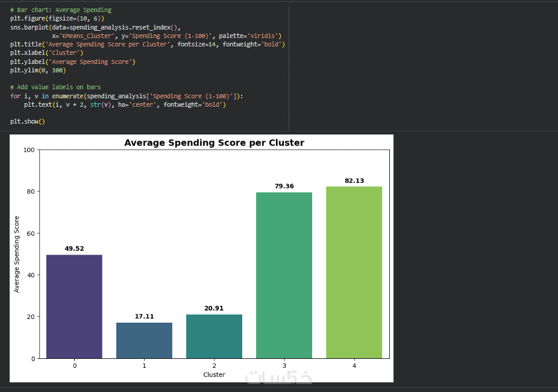Click the chart title 'Average Spending Score per Cluster'
This screenshot has height=392, width=558.
click(214, 143)
